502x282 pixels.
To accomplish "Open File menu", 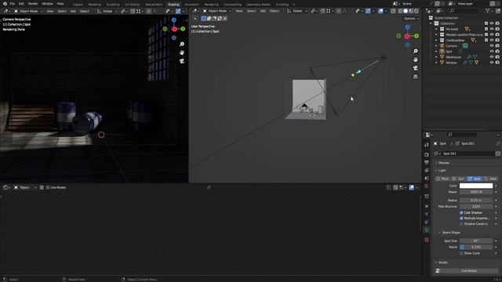I will click(13, 3).
